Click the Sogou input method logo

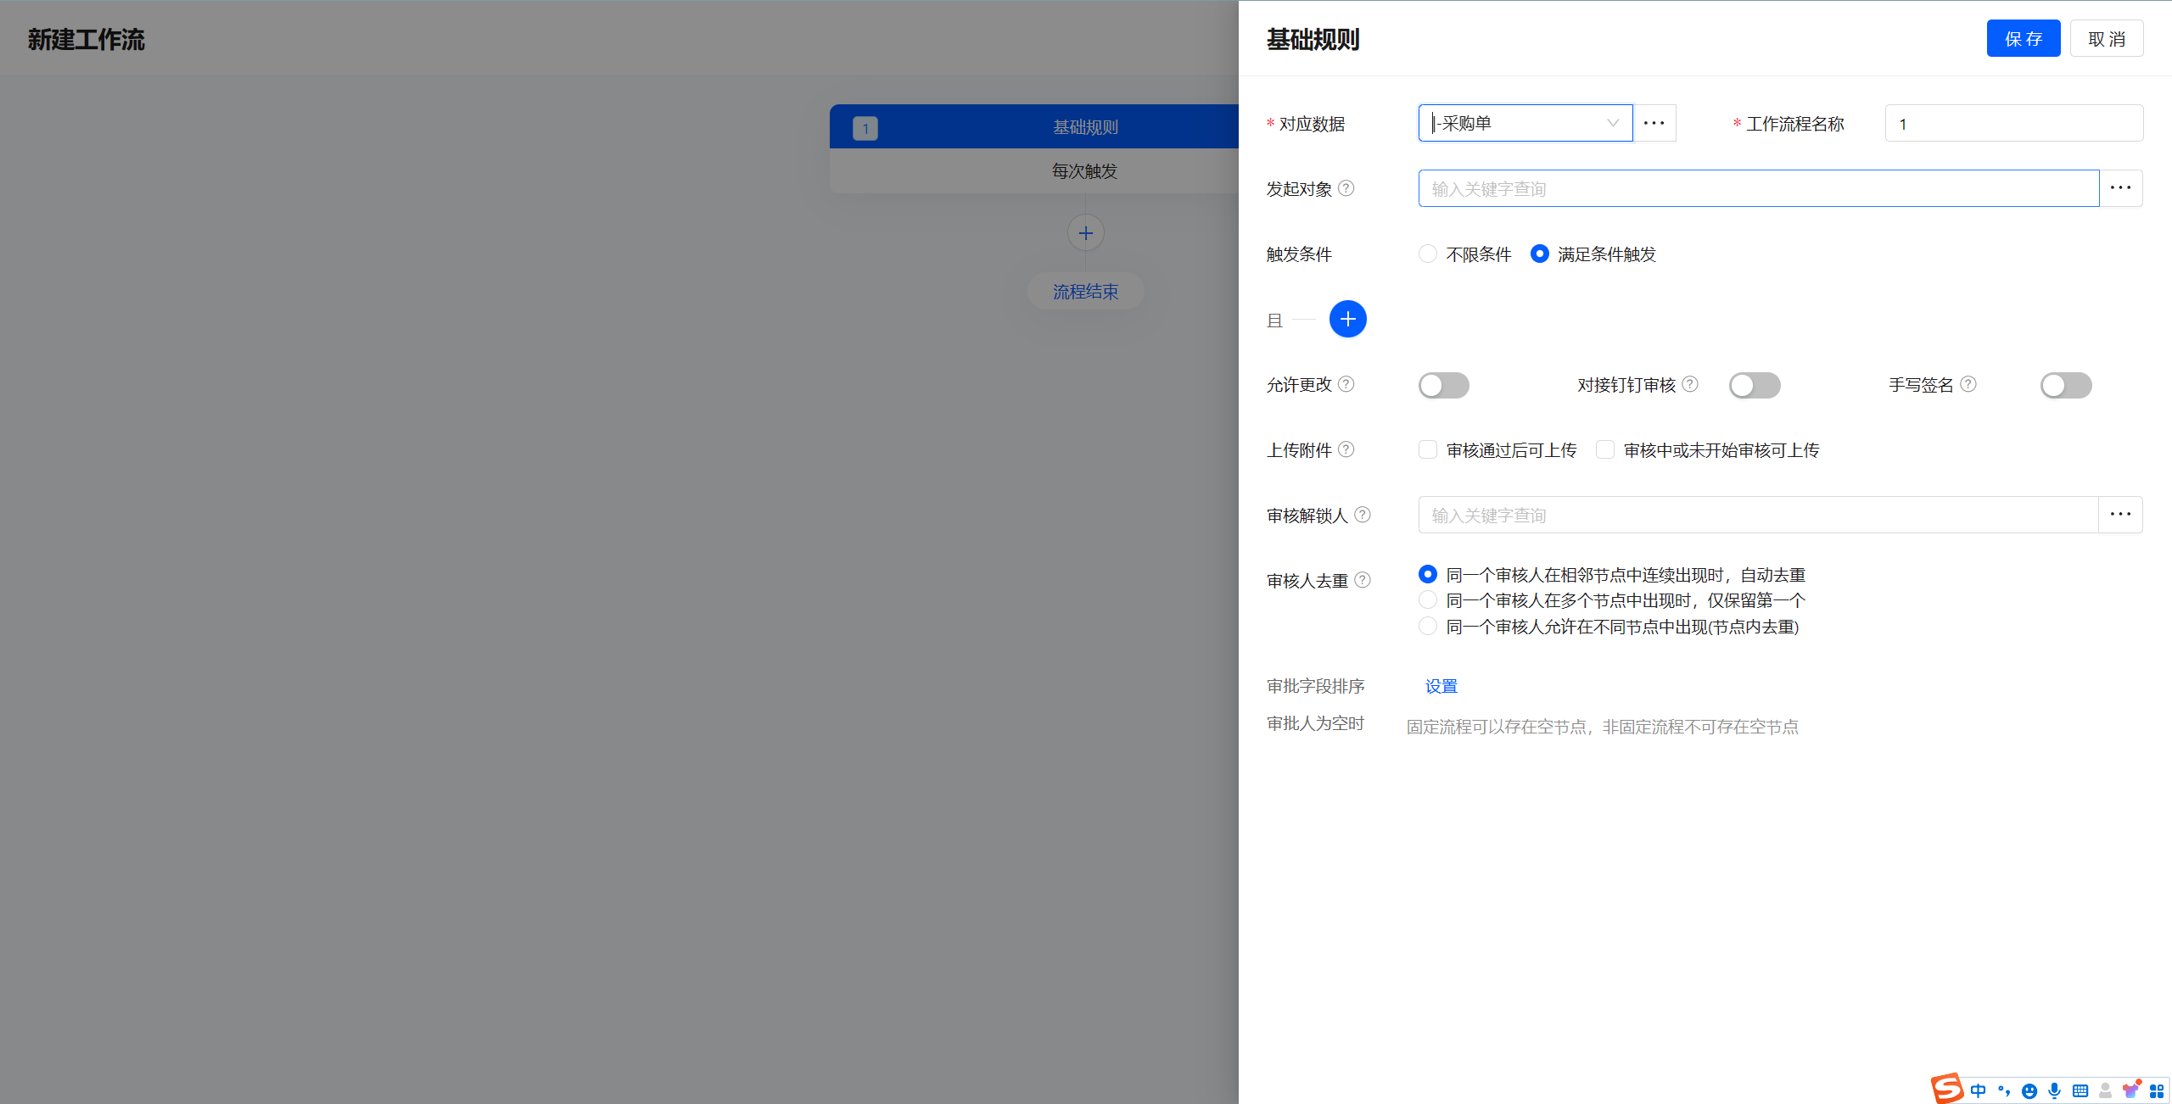pos(1947,1089)
